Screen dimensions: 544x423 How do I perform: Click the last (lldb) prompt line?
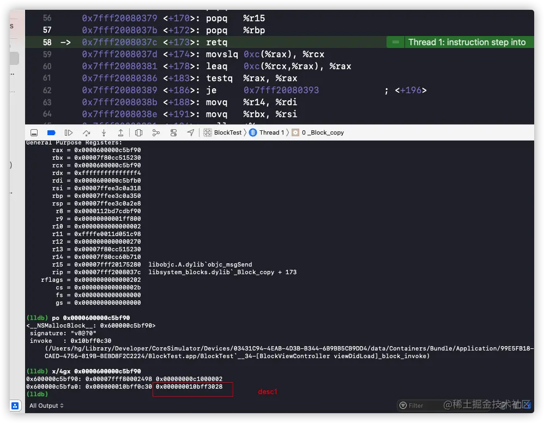(x=37, y=394)
